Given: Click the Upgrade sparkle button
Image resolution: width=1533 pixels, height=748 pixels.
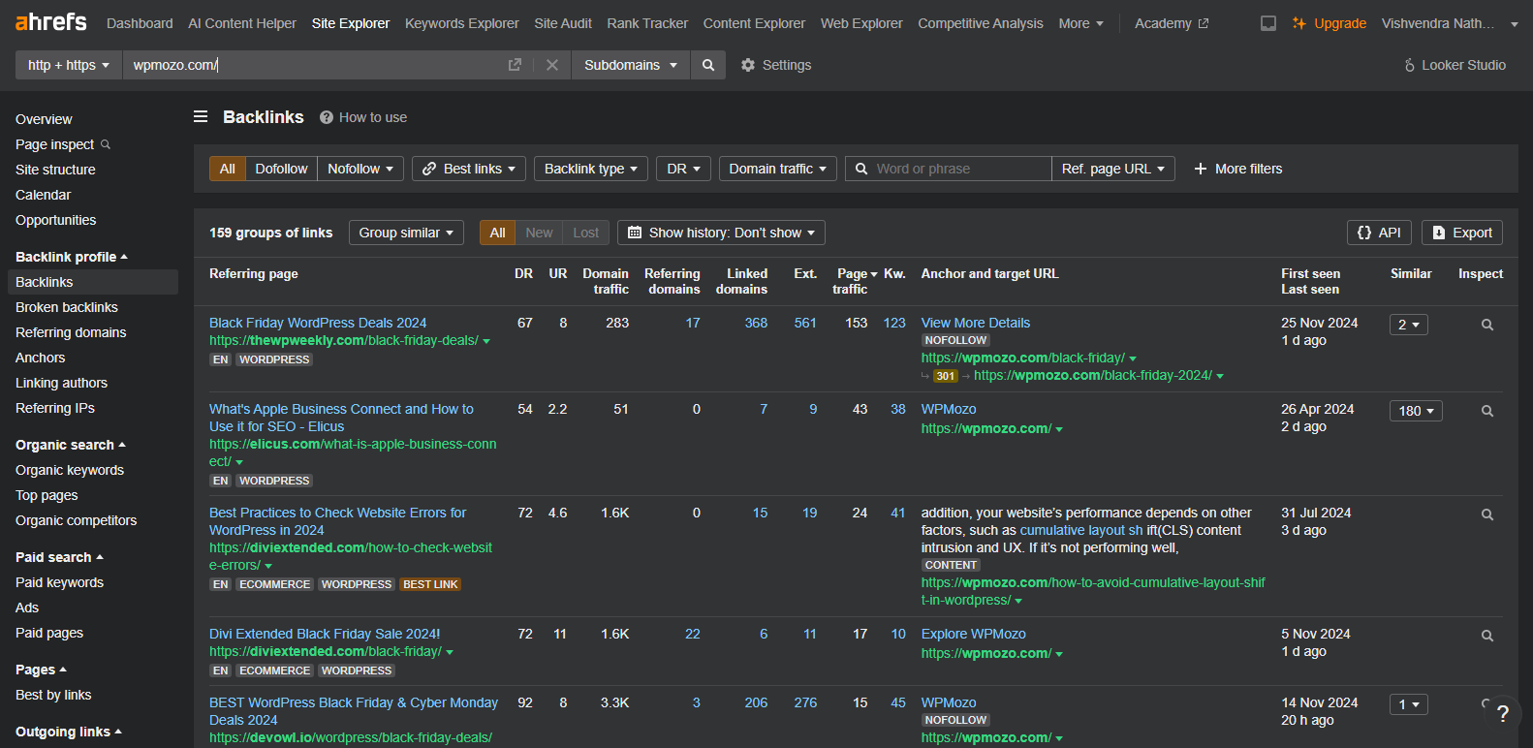Looking at the screenshot, I should 1329,23.
